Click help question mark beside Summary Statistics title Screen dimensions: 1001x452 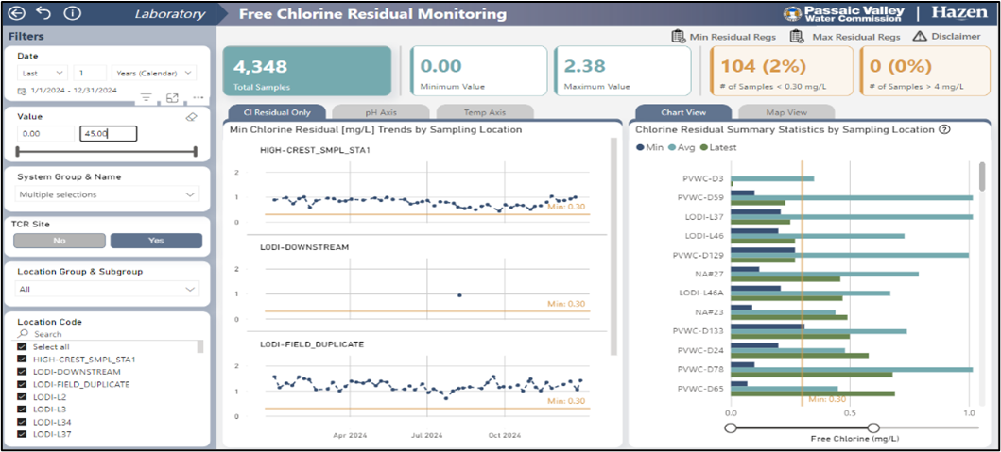pyautogui.click(x=943, y=129)
